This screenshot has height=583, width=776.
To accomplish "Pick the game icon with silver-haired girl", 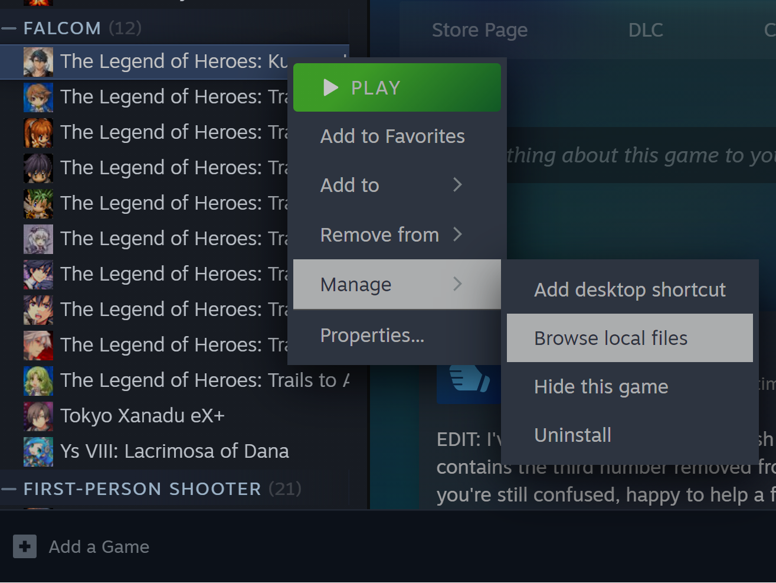I will click(38, 239).
